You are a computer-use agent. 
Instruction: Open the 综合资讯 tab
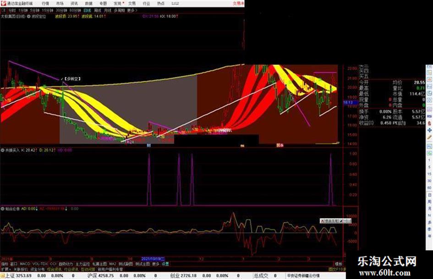click(x=54, y=269)
